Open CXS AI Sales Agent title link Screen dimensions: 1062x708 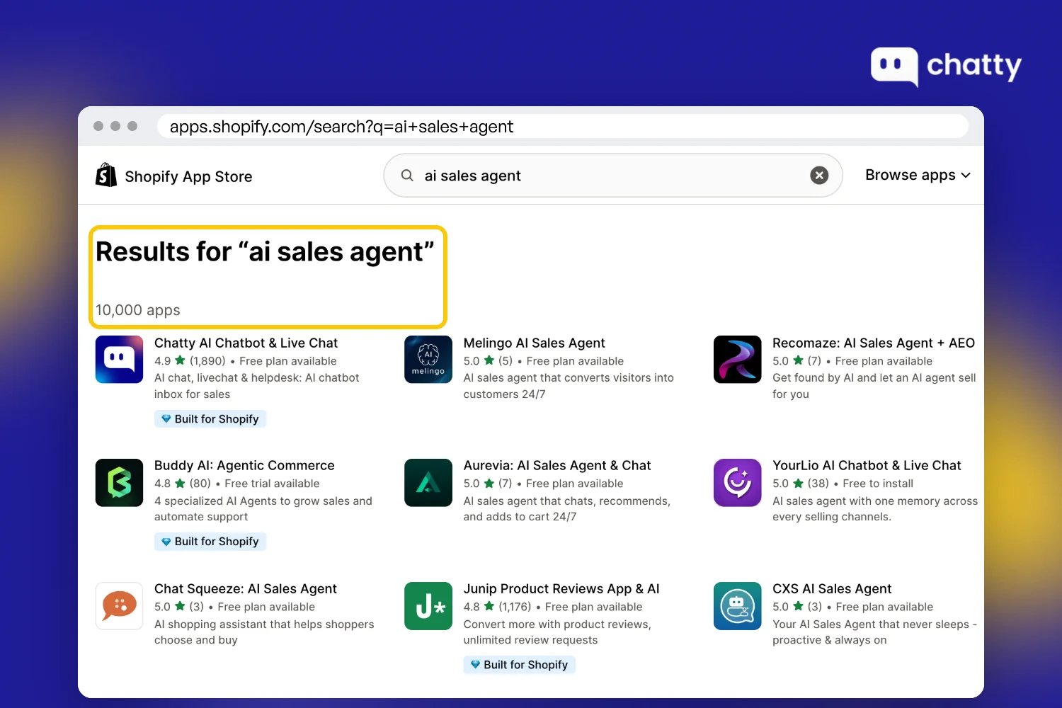click(x=832, y=589)
